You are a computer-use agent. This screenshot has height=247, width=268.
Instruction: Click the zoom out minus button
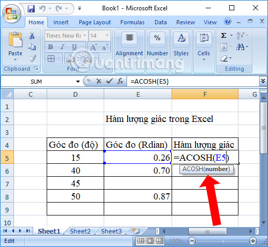(x=192, y=241)
